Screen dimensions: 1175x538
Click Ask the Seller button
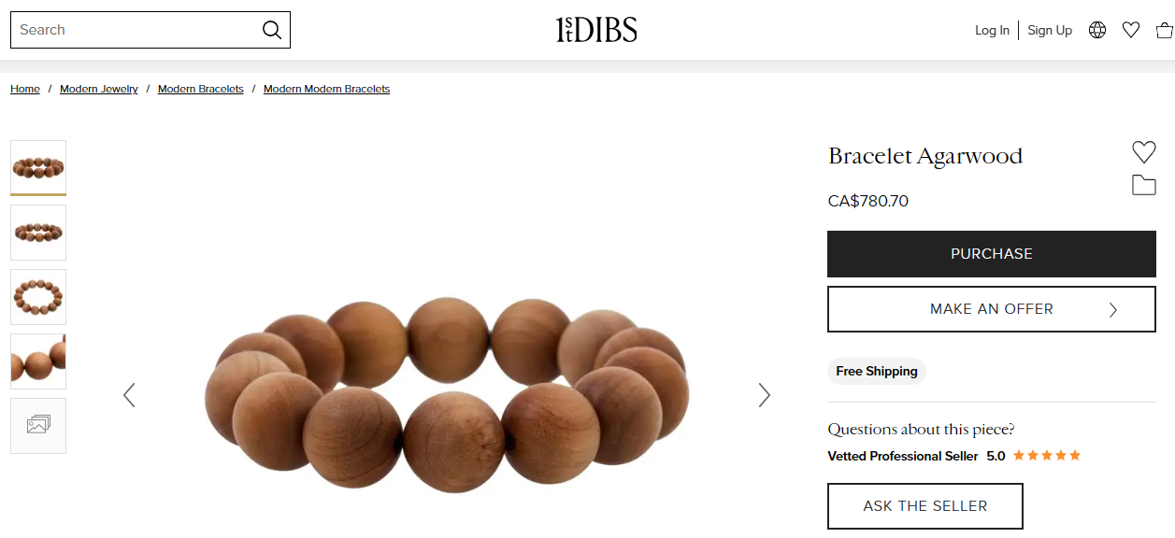tap(925, 506)
